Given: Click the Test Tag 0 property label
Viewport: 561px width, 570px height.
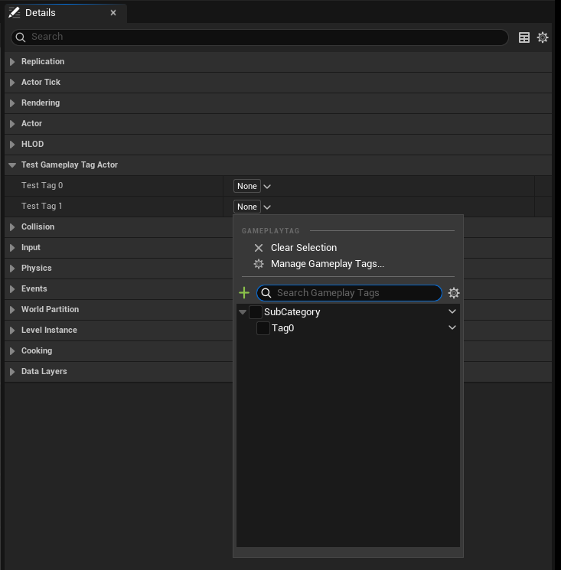Looking at the screenshot, I should [42, 185].
